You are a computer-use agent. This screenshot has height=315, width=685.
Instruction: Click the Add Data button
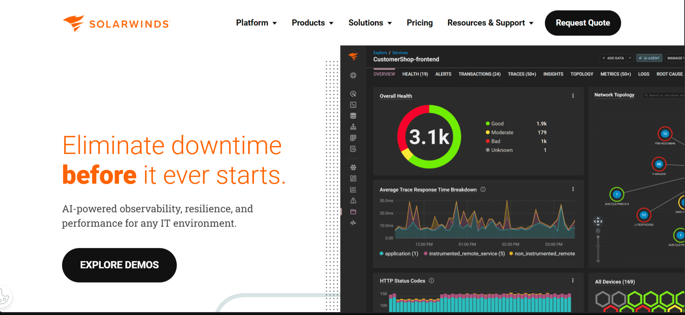613,58
